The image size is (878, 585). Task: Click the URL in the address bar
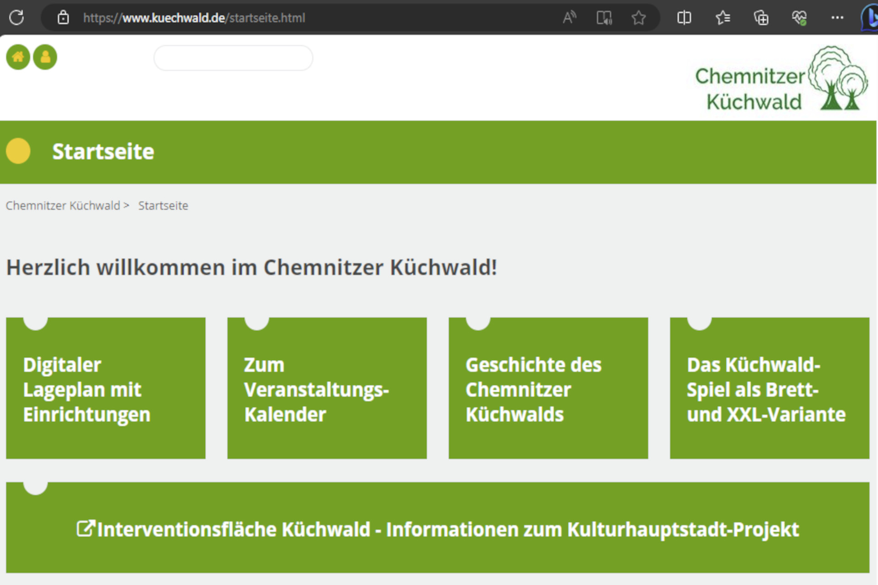[x=194, y=18]
